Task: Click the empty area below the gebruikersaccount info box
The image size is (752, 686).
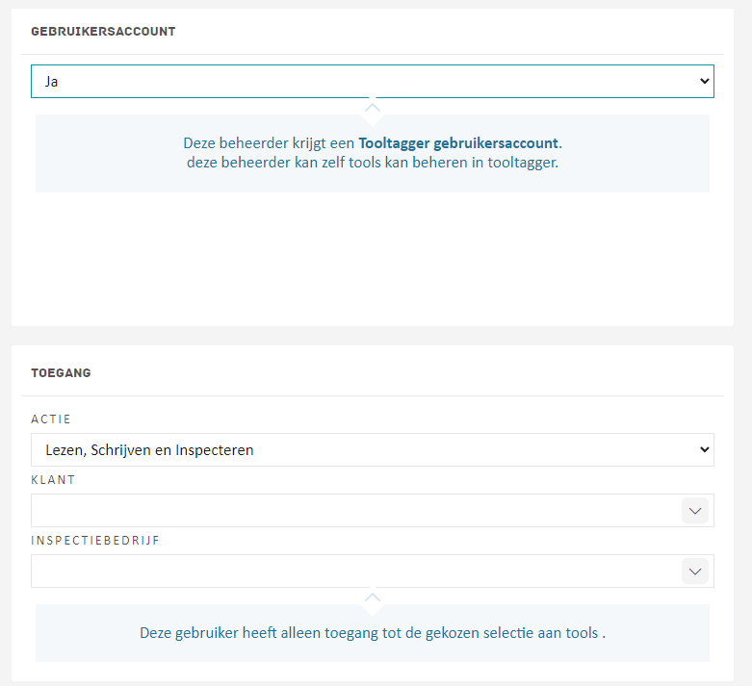Action: pyautogui.click(x=373, y=260)
